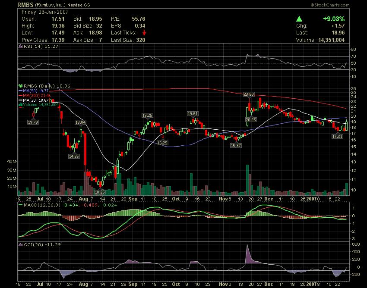Image resolution: width=367 pixels, height=288 pixels.
Task: Click the MA(200) 21.46 legend entry
Action: coord(37,95)
